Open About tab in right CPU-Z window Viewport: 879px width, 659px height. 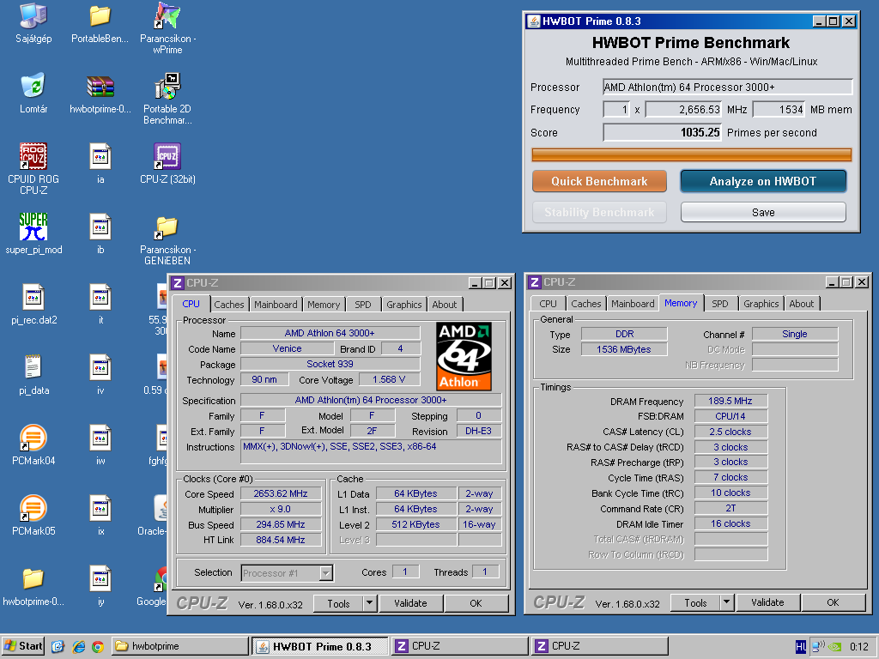[801, 304]
